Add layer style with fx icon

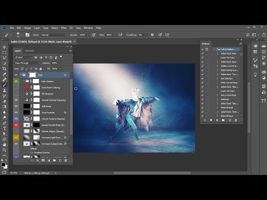[37, 161]
